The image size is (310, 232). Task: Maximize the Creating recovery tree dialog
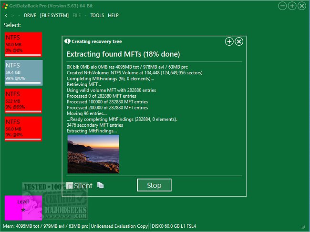point(229,41)
